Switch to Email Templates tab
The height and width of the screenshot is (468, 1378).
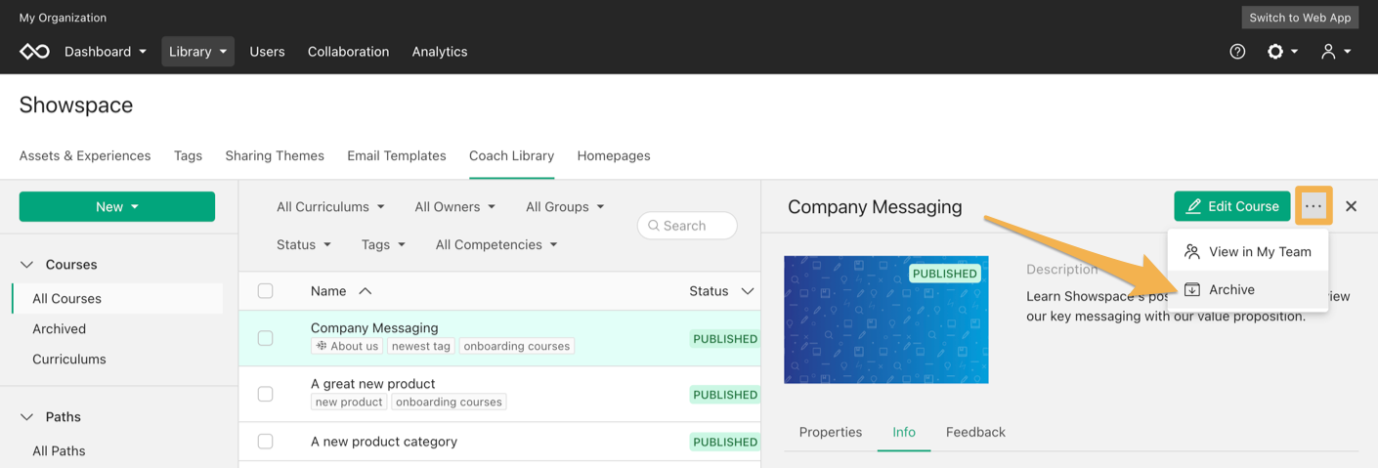pos(397,156)
